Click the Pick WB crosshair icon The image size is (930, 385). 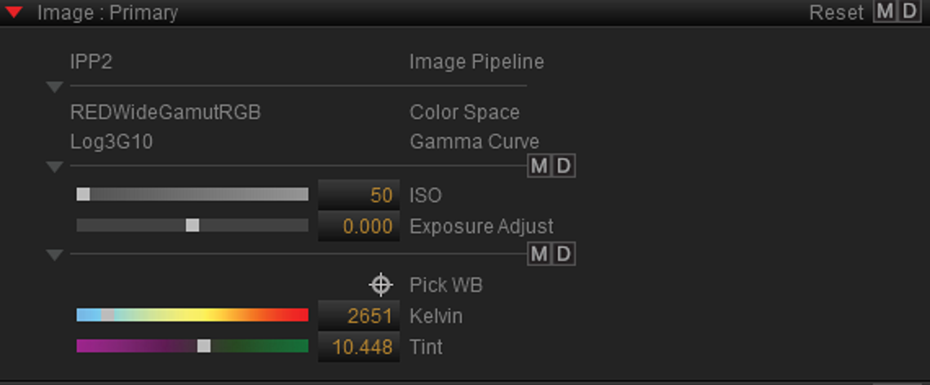pos(381,285)
